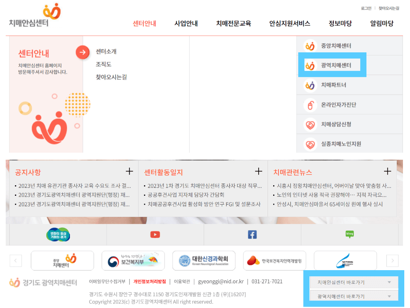Expand 공지사항 with the plus button

(130, 171)
